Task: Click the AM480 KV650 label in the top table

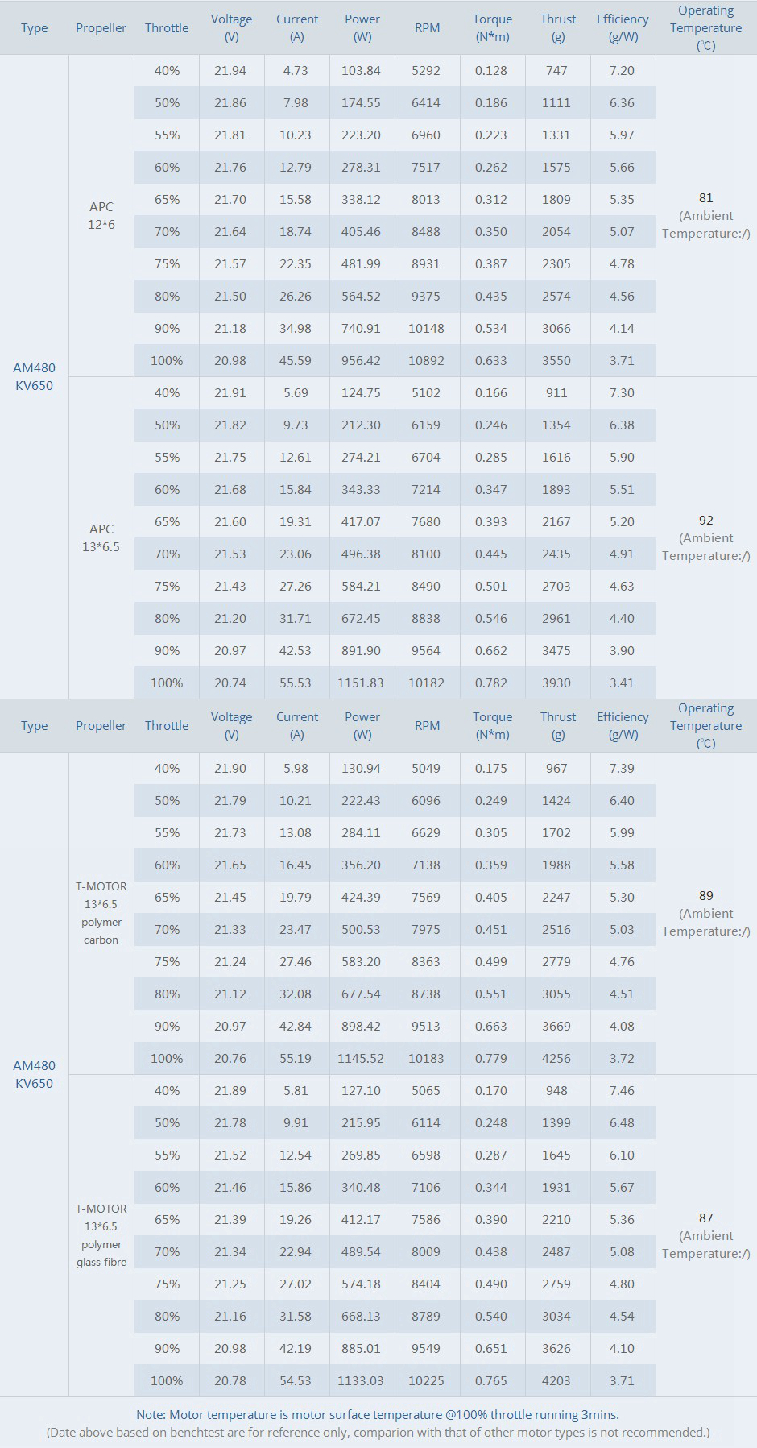Action: [x=34, y=376]
